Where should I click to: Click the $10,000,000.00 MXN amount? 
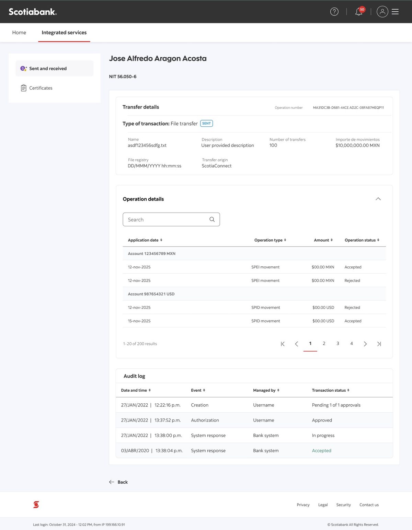[357, 146]
